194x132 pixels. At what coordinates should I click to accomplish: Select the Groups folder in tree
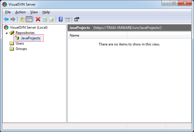[21, 49]
